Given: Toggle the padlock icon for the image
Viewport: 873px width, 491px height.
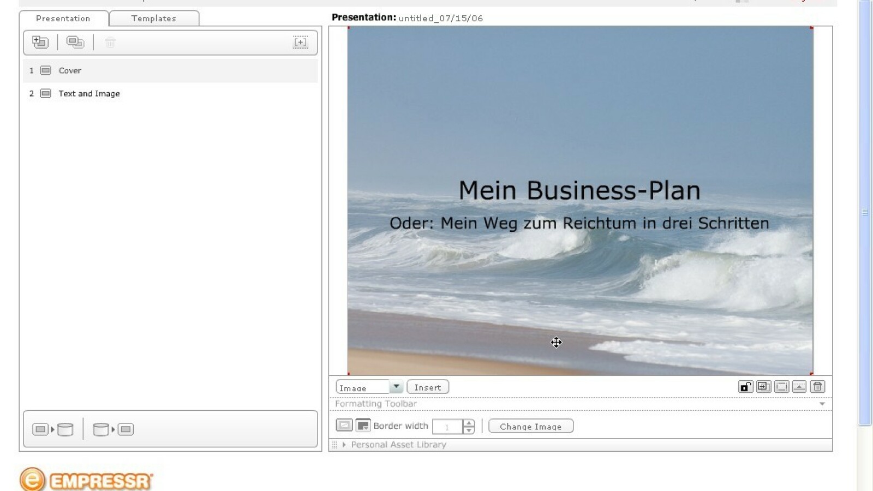Looking at the screenshot, I should coord(745,387).
